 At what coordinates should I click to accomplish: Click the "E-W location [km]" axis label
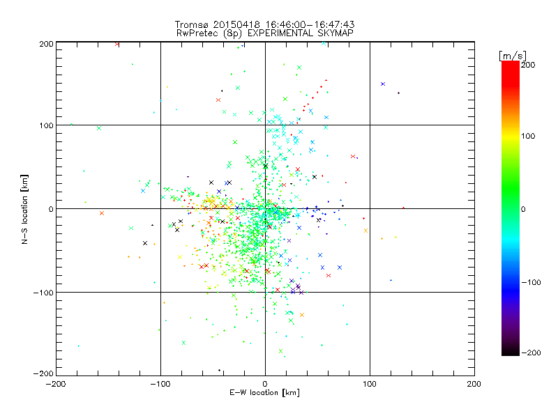(x=265, y=393)
